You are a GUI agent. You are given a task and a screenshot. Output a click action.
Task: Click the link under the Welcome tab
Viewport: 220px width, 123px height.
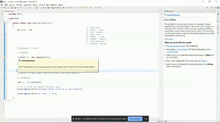[173, 15]
